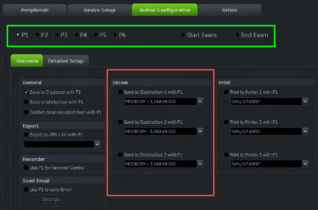Check Use P1 for Recorder Control
The image size is (318, 210).
coord(26,167)
